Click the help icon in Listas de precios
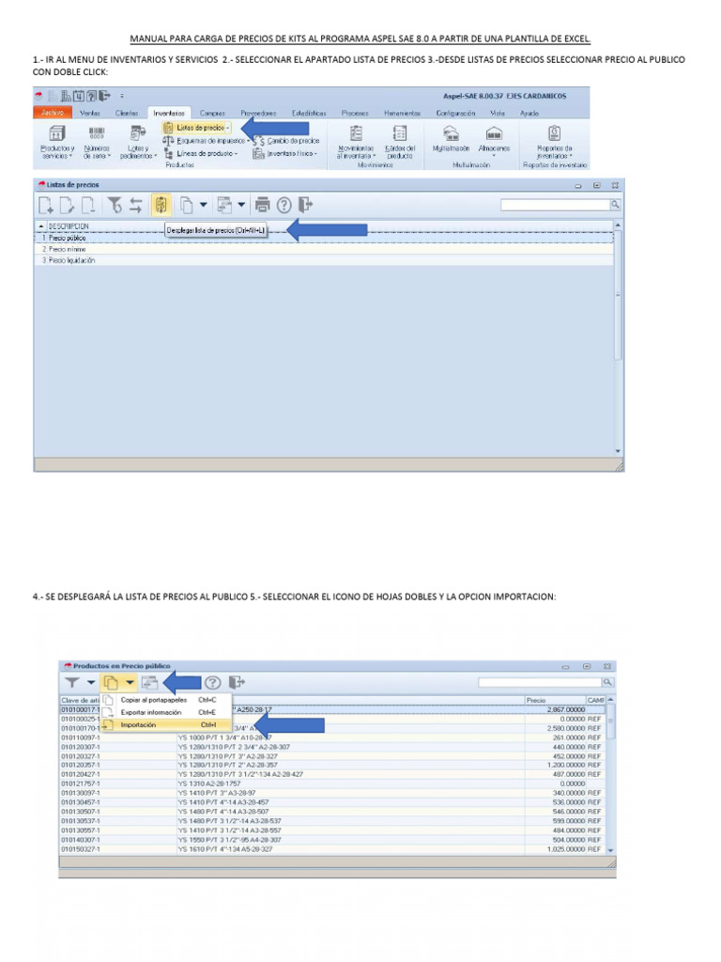This screenshot has height=962, width=721. 284,205
